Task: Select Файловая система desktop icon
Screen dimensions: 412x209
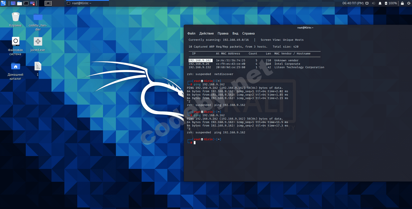Action: (15, 46)
